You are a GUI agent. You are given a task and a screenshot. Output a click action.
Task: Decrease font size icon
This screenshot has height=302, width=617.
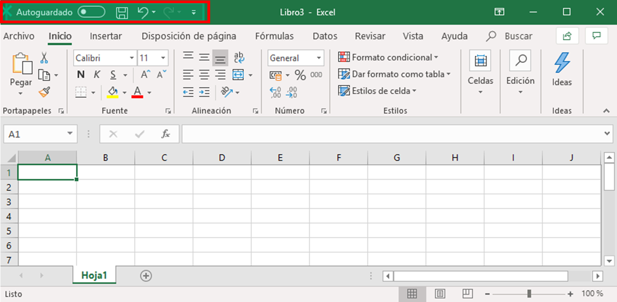coord(161,74)
